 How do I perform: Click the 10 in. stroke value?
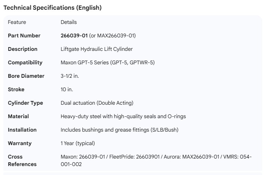point(67,89)
